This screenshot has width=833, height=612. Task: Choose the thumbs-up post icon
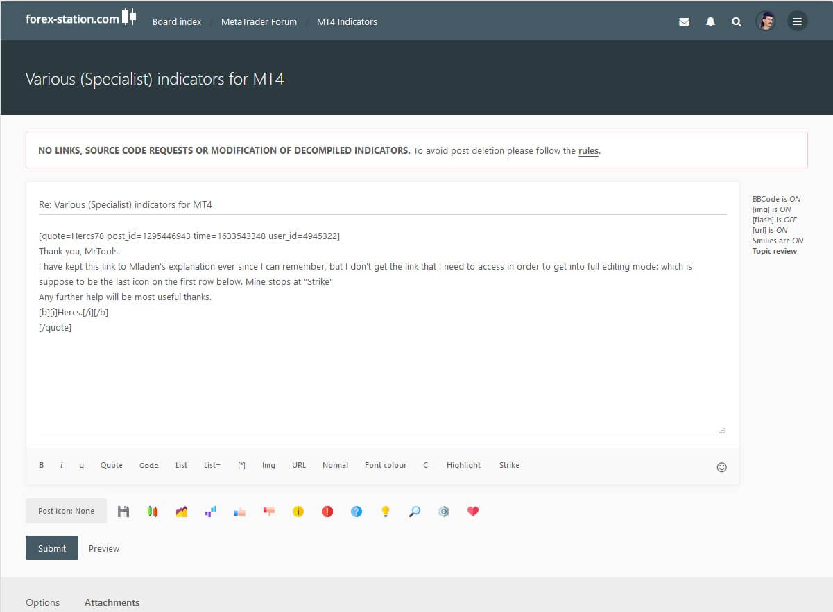pos(240,512)
